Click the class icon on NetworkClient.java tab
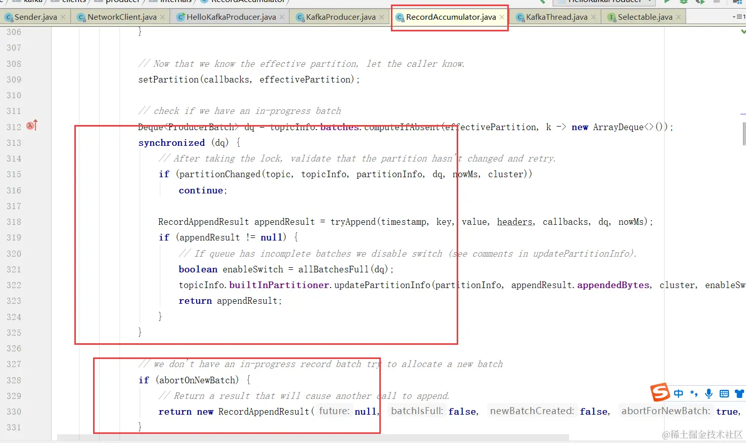The image size is (746, 443). coord(81,18)
